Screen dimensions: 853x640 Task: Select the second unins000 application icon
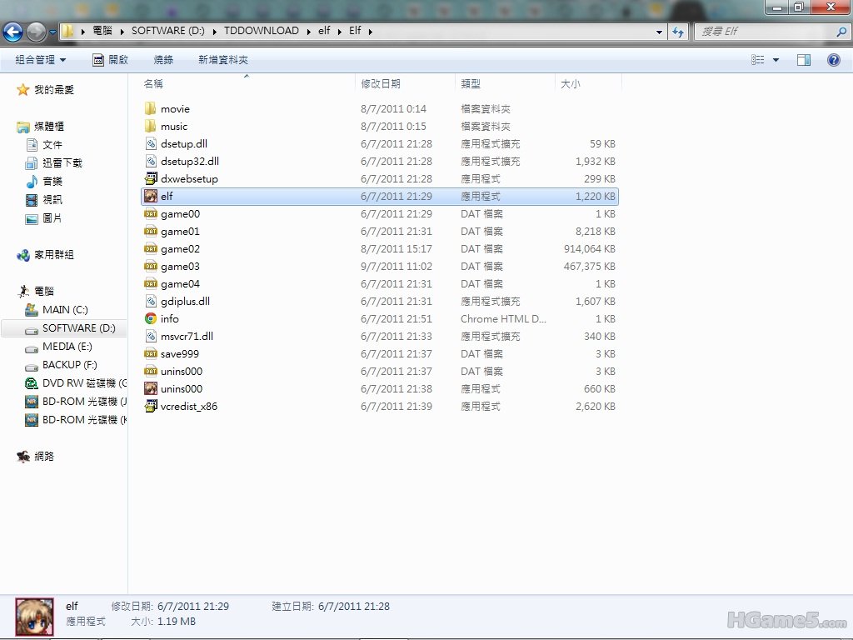point(151,388)
